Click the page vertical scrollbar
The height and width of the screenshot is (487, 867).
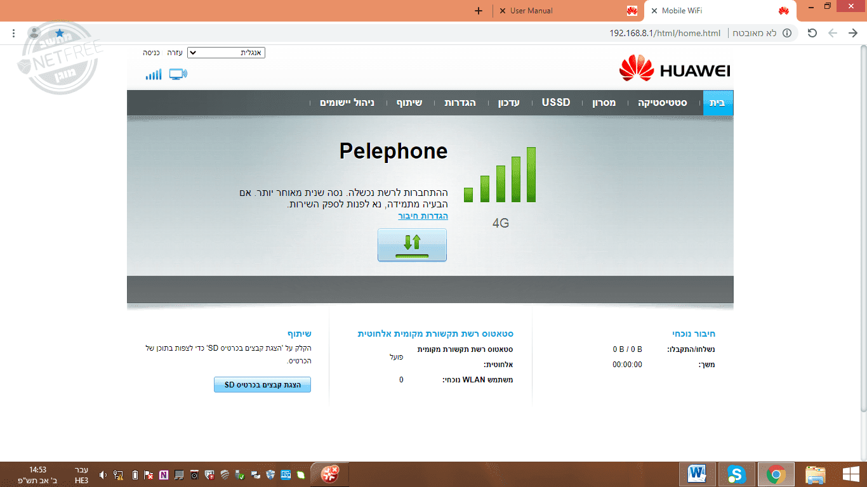tap(863, 228)
